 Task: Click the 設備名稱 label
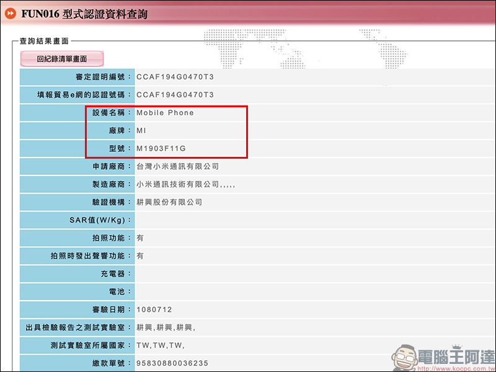(112, 113)
